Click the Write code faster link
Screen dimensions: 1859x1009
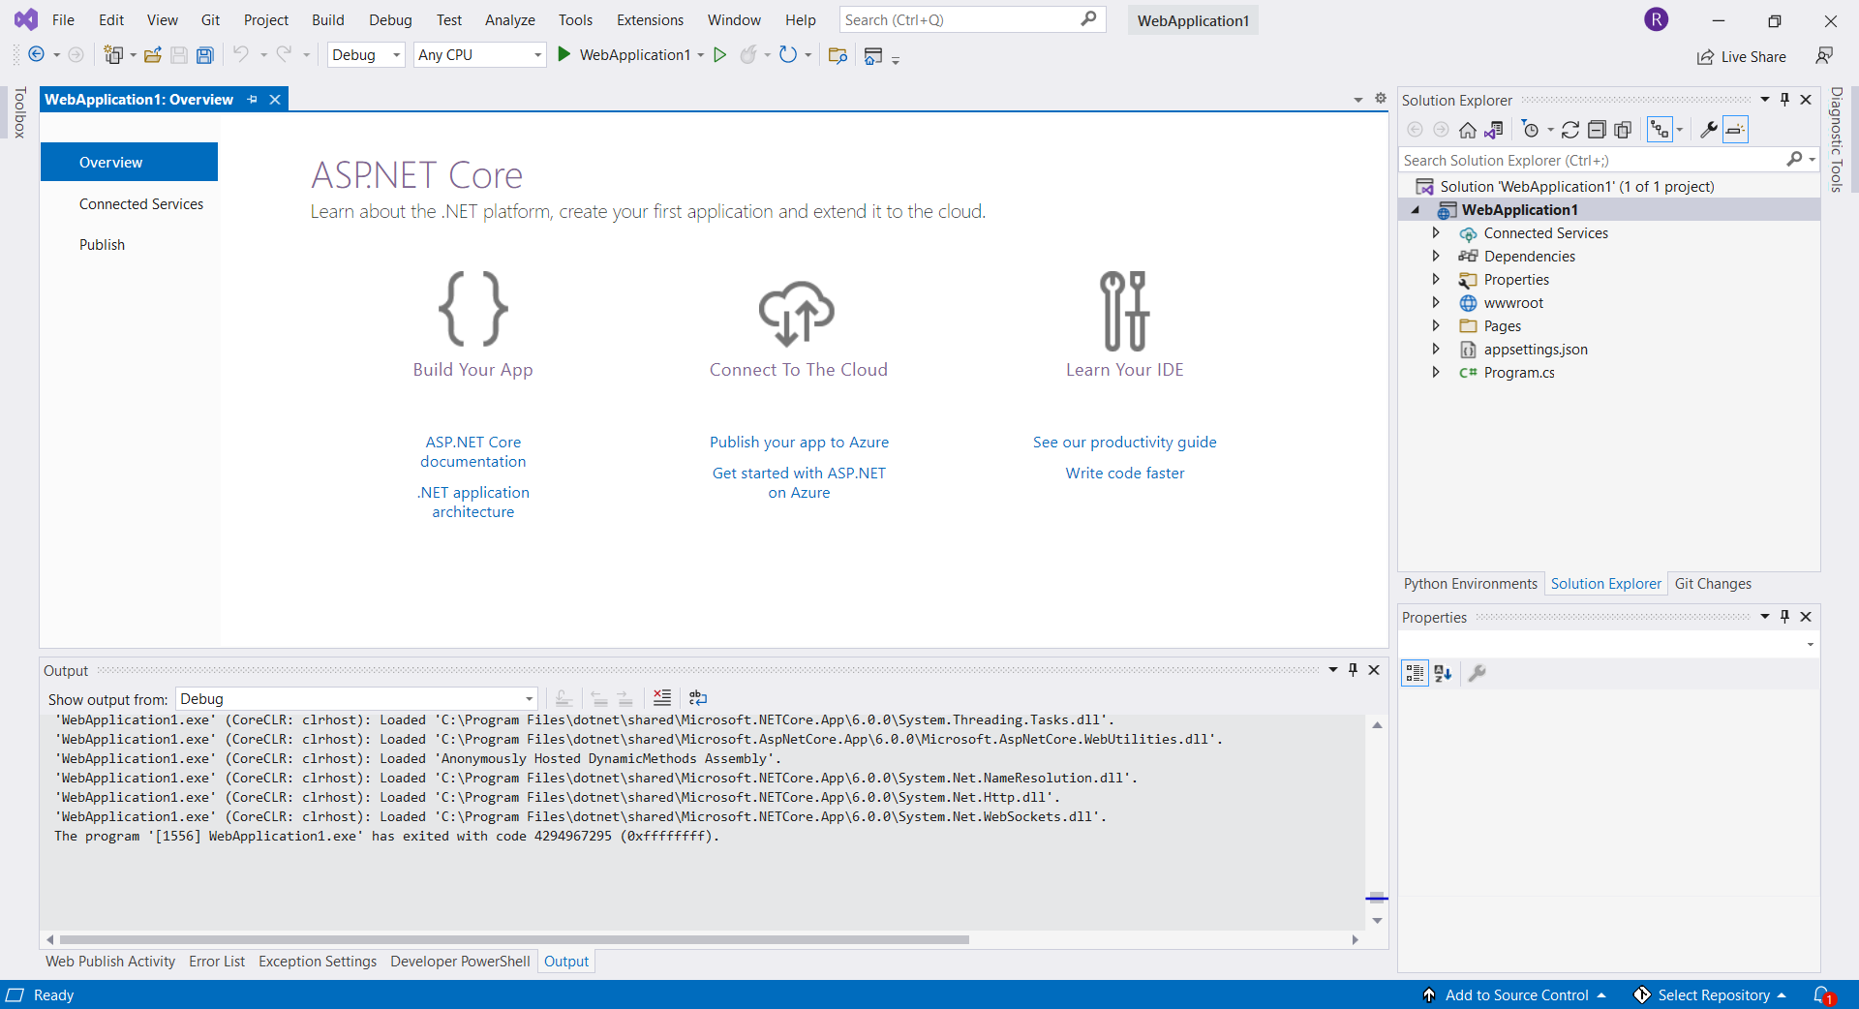coord(1125,474)
